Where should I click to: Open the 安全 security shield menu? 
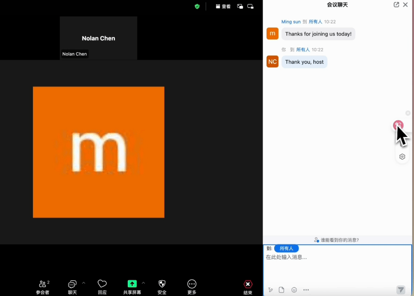tap(162, 287)
